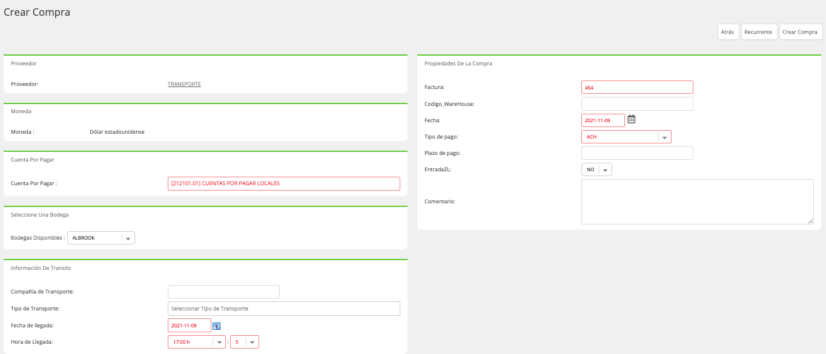Select the Cuenta Por Pagar account field
826x354 pixels.
284,183
